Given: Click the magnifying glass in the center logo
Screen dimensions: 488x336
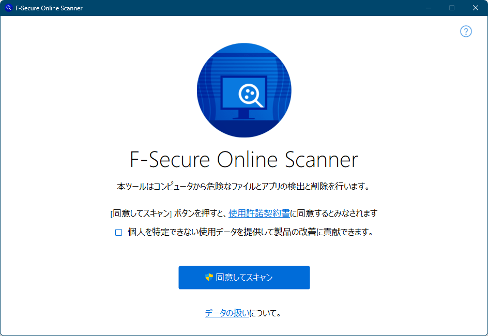Looking at the screenshot, I should (251, 96).
